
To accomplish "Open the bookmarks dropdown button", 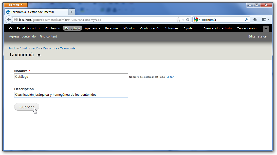I will pos(266,20).
